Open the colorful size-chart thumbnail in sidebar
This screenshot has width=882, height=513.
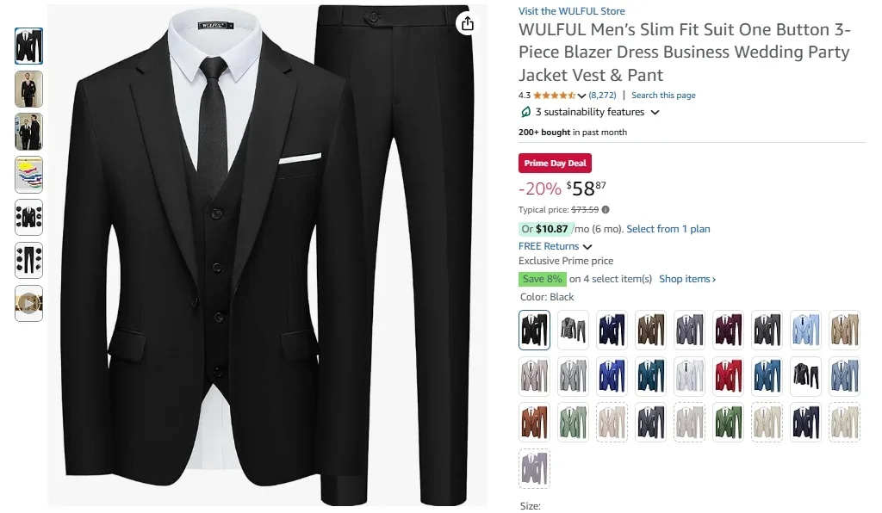click(28, 174)
